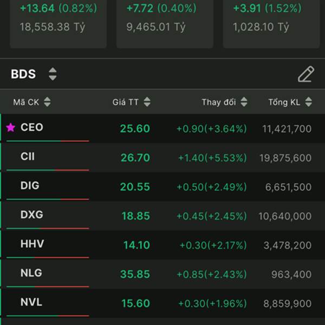The height and width of the screenshot is (325, 325).
Task: Toggle the pink star beside CEO
Action: [10, 128]
